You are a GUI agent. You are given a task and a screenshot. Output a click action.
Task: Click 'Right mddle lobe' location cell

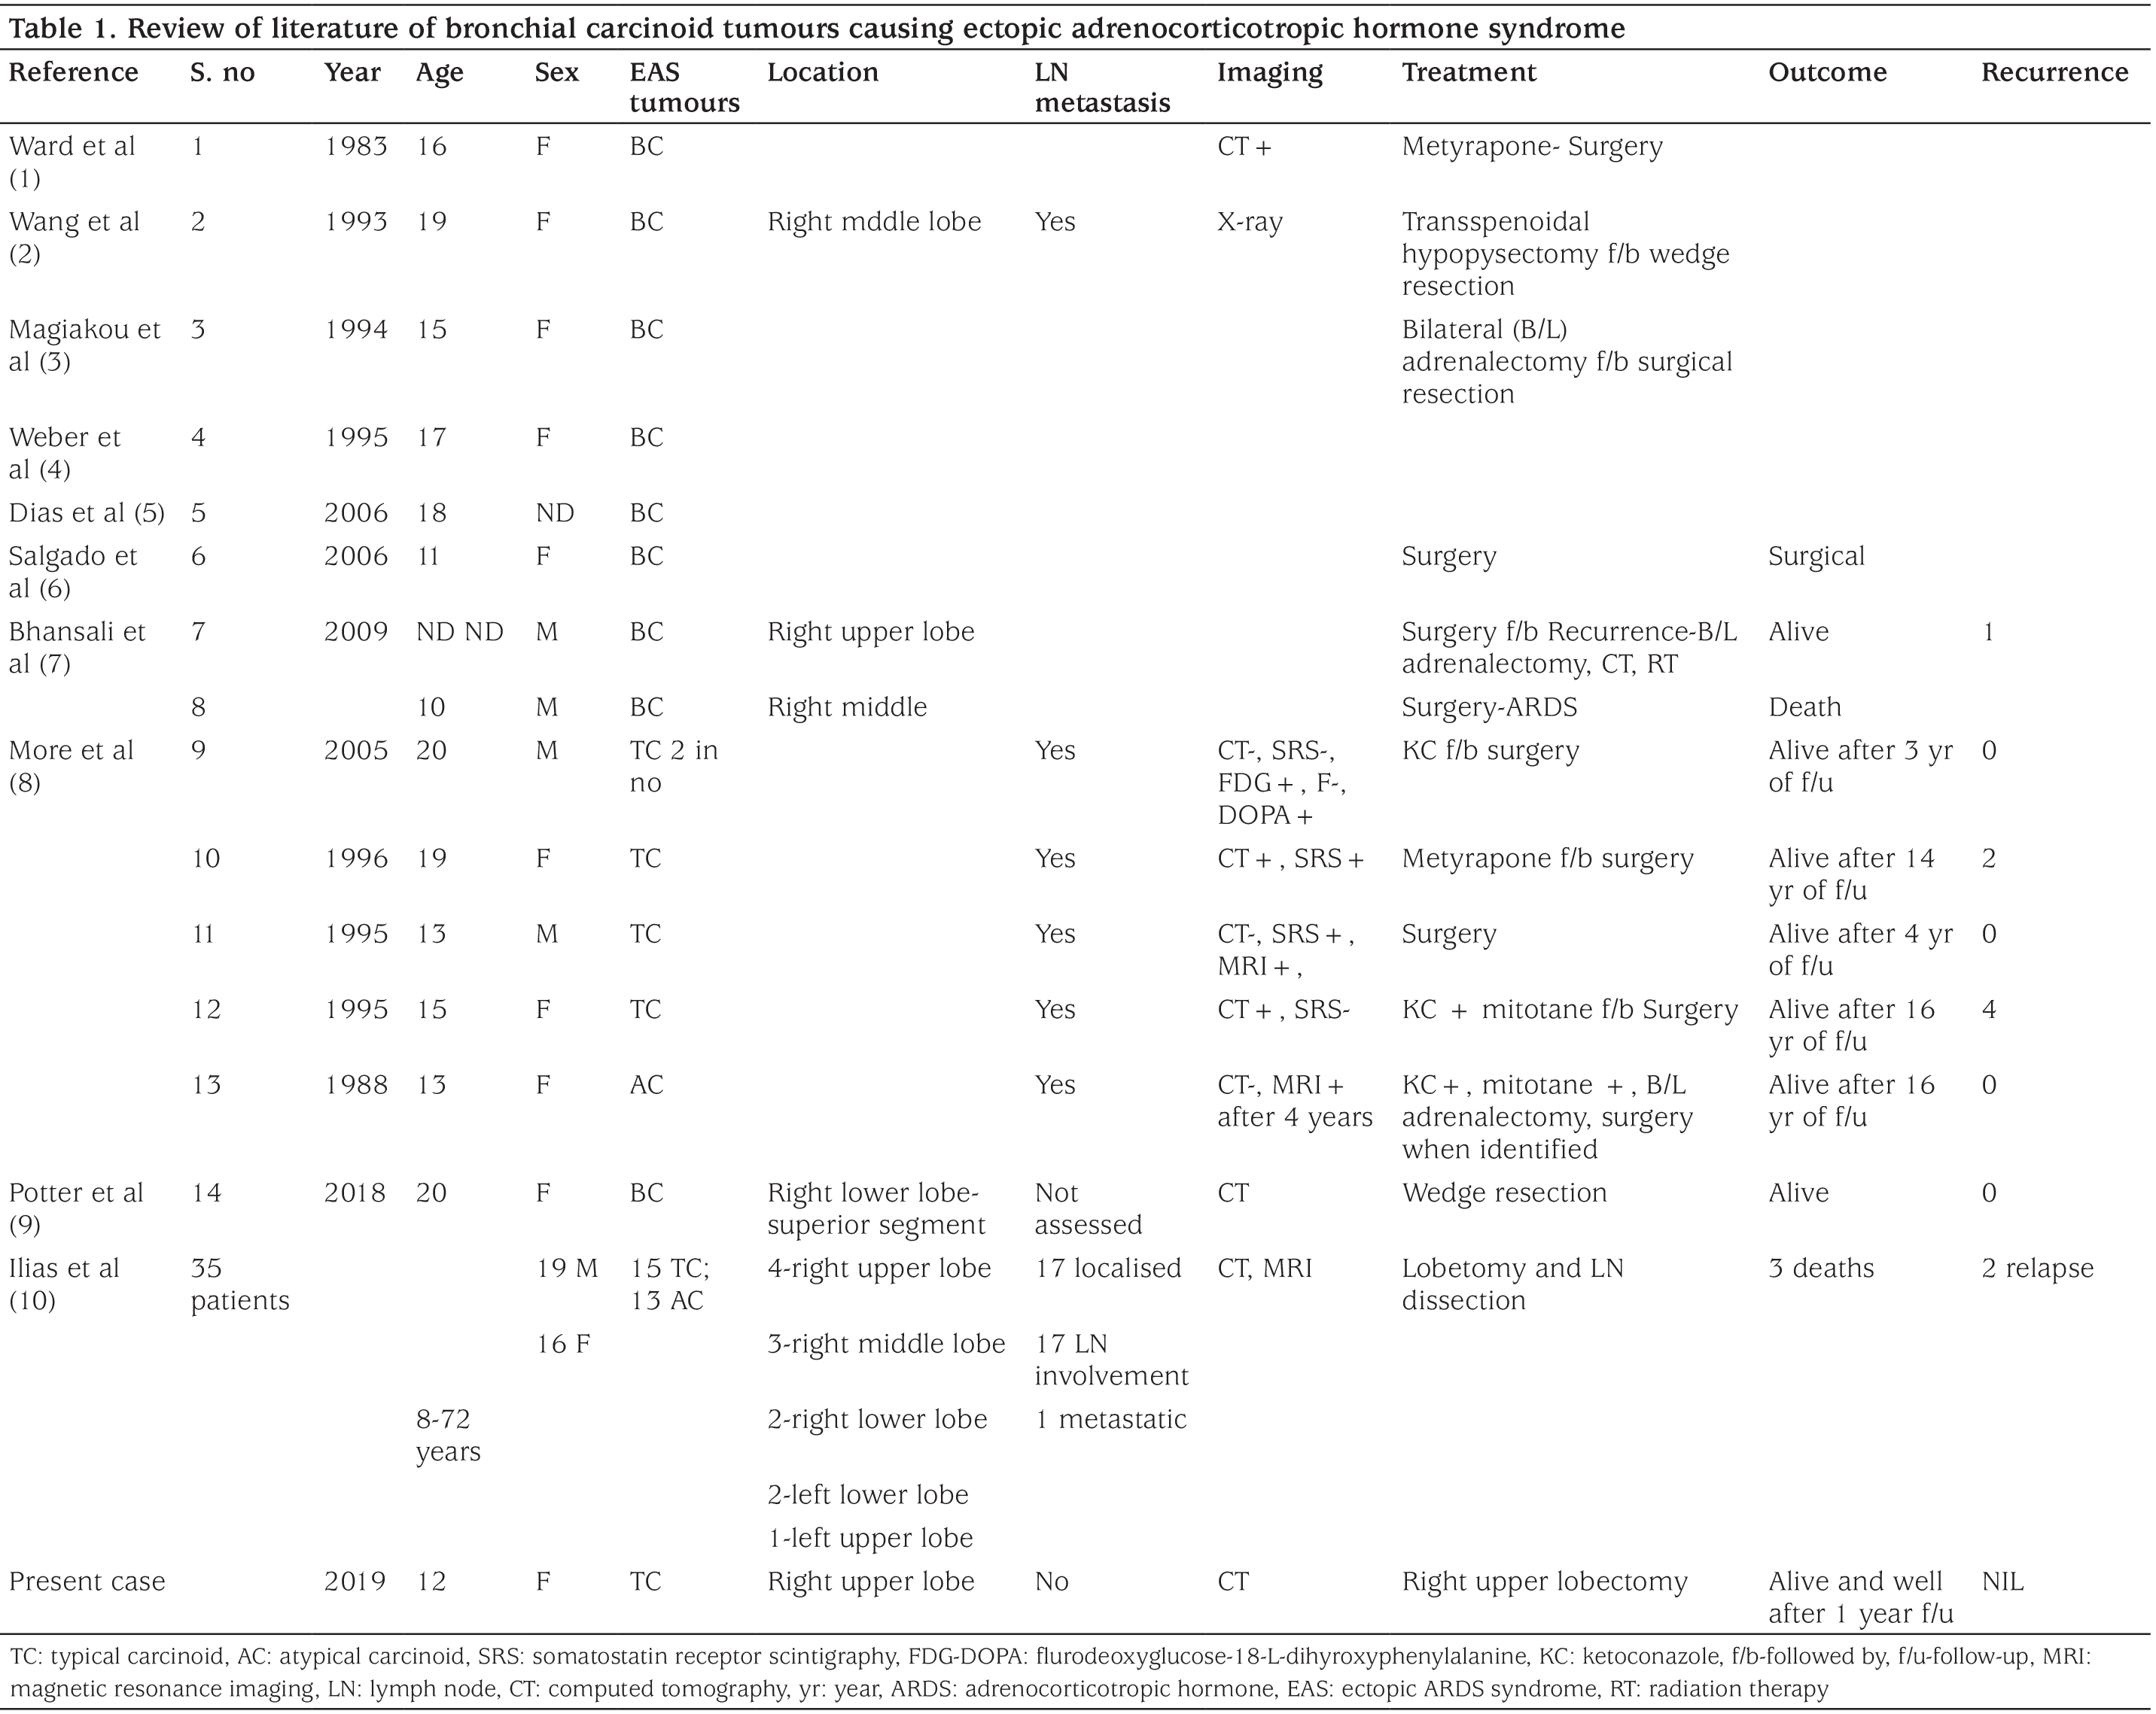tap(874, 222)
